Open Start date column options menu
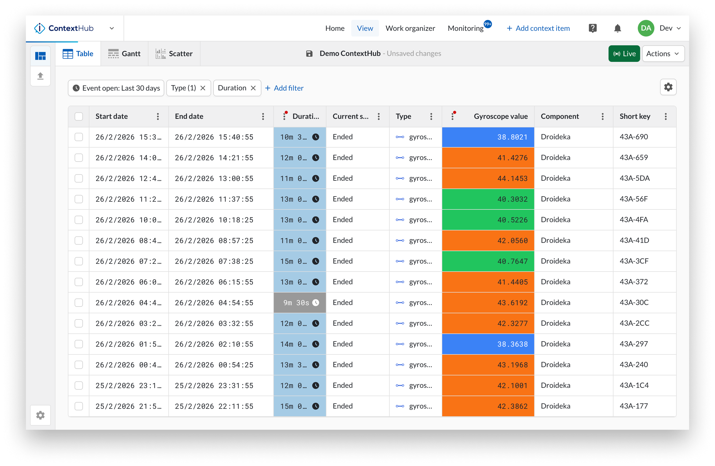The image size is (715, 466). (x=158, y=116)
